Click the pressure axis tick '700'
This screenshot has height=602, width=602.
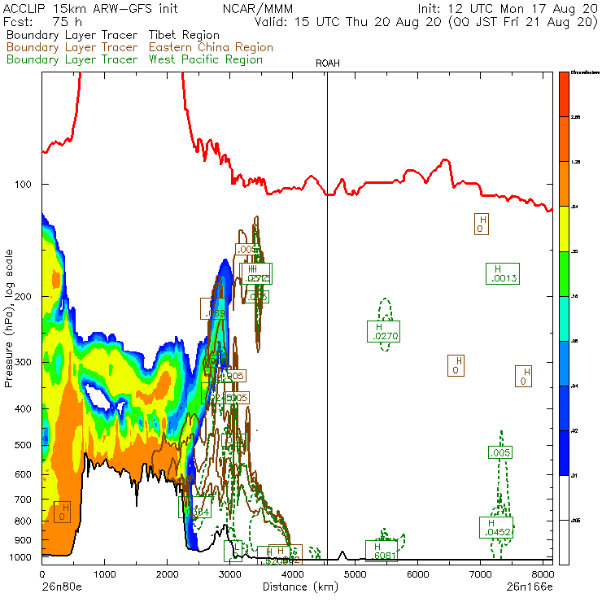click(23, 499)
